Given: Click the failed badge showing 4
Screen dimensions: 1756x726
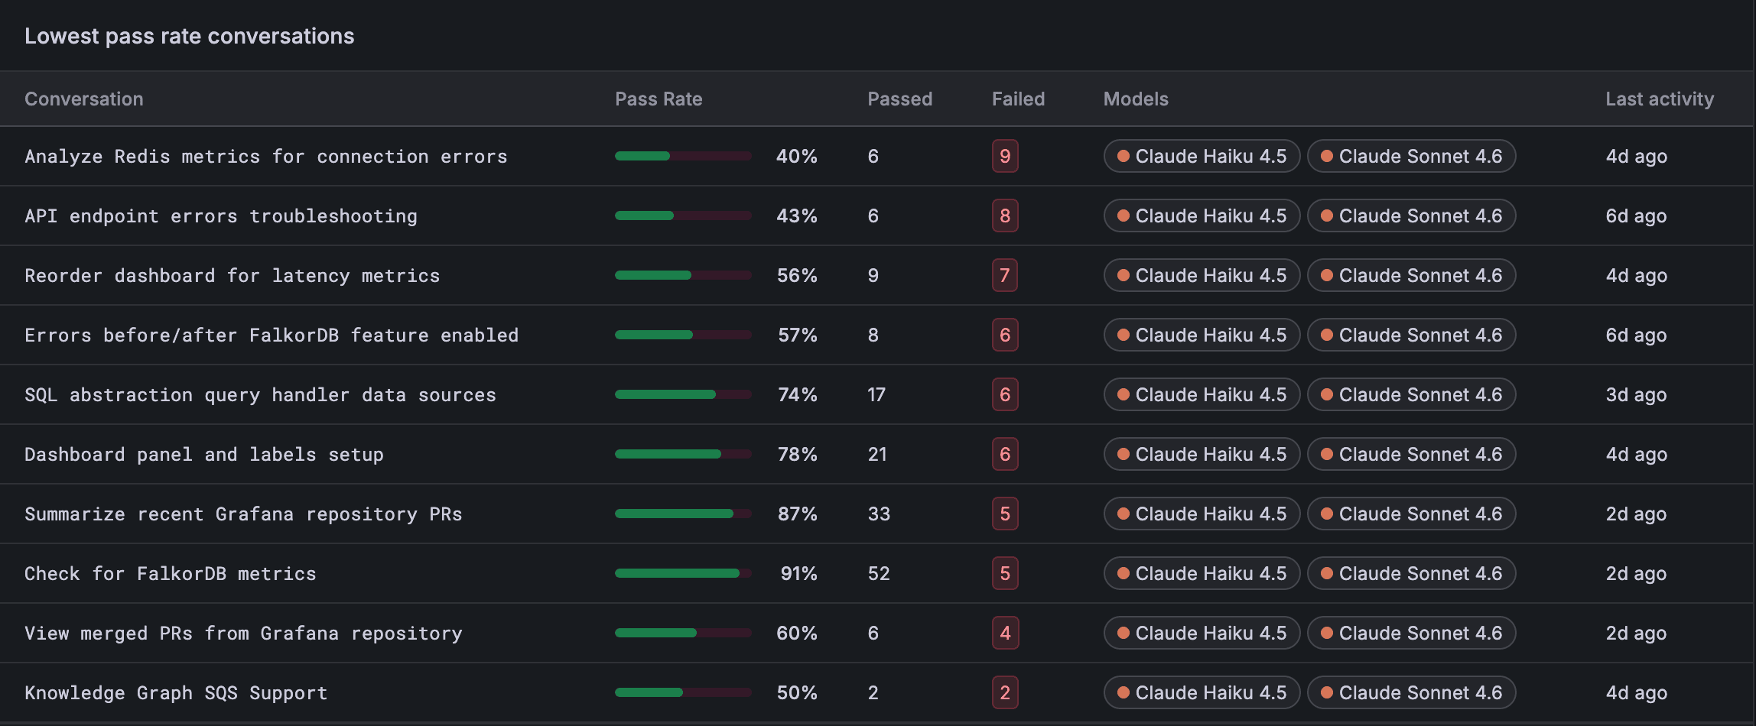Looking at the screenshot, I should tap(1005, 634).
